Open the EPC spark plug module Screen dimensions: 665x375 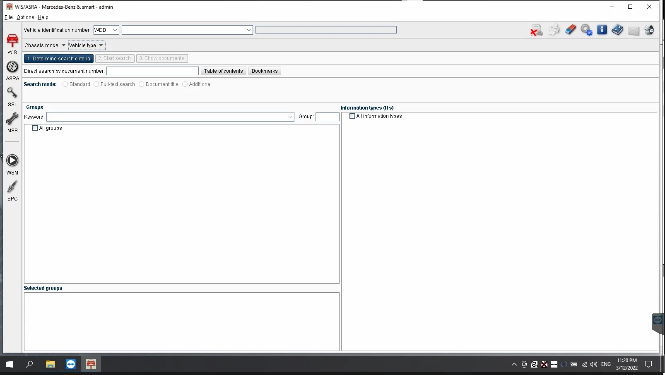click(x=12, y=191)
